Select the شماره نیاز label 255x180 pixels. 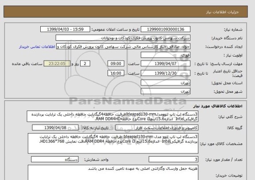(x=233, y=30)
